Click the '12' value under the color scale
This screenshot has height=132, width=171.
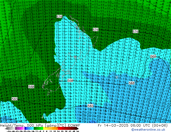tap(50, 131)
